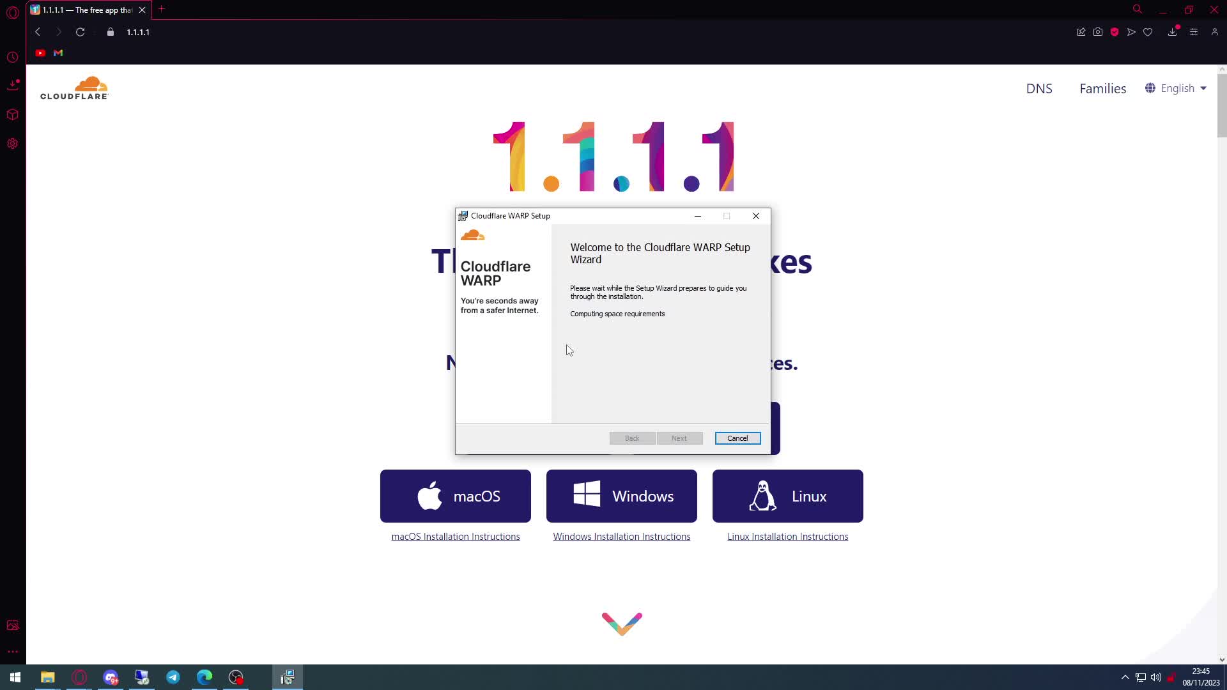Open Telegram from the taskbar
The image size is (1227, 690).
click(x=173, y=677)
